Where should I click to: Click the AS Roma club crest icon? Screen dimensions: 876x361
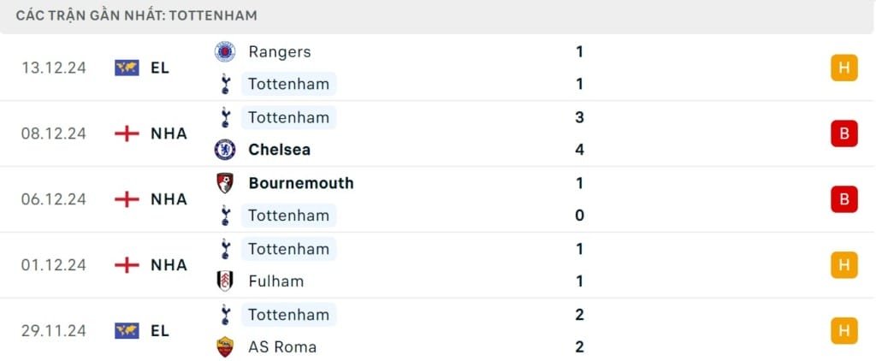click(x=225, y=347)
